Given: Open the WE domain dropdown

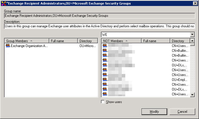Looking at the screenshot, I should tap(192, 34).
